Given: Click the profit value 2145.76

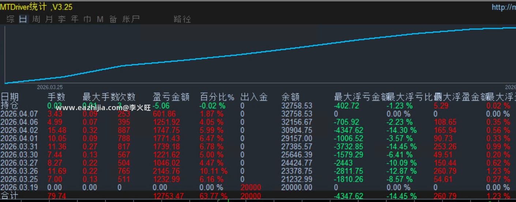Looking at the screenshot, I should click(x=166, y=171).
